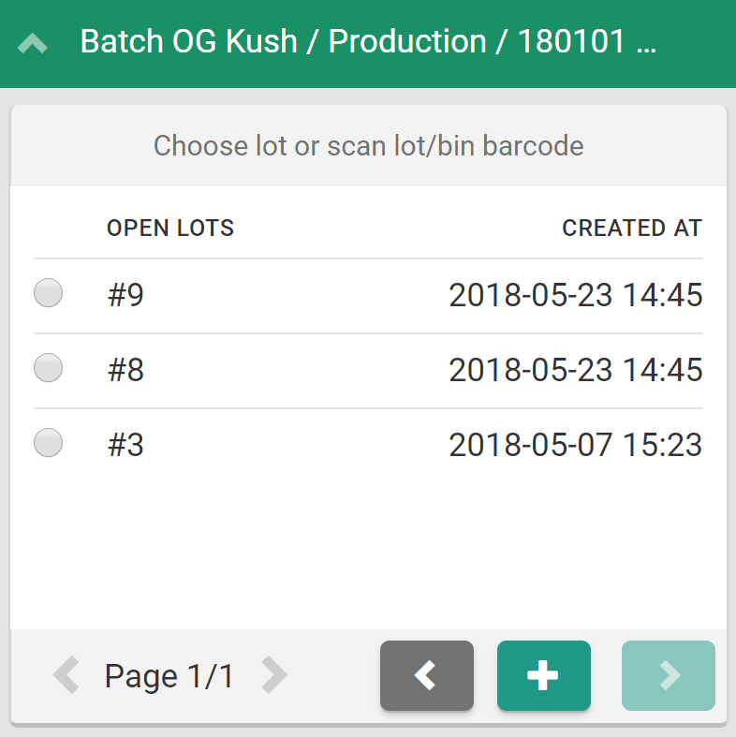736x737 pixels.
Task: Sort by the OPEN LOTS column header
Action: (x=170, y=228)
